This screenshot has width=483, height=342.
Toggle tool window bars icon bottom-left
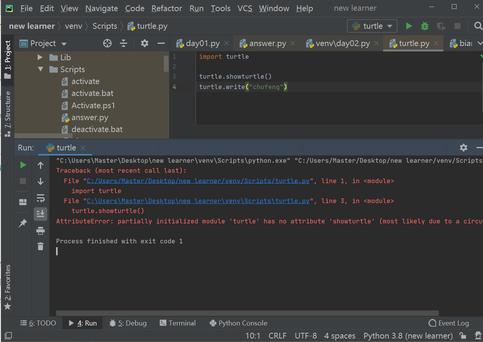[x=8, y=336]
